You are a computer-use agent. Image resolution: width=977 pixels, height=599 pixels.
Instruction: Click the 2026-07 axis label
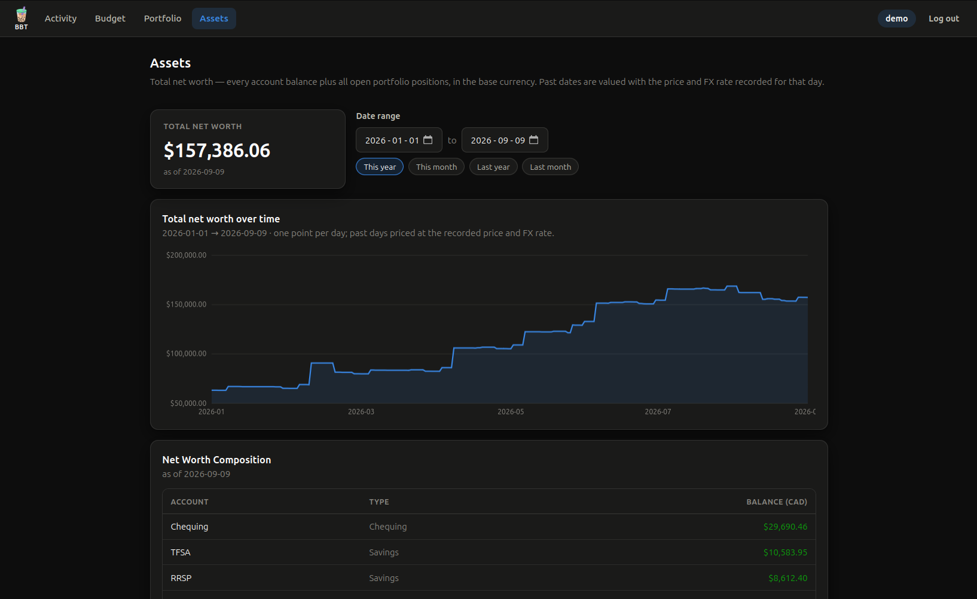pos(658,412)
